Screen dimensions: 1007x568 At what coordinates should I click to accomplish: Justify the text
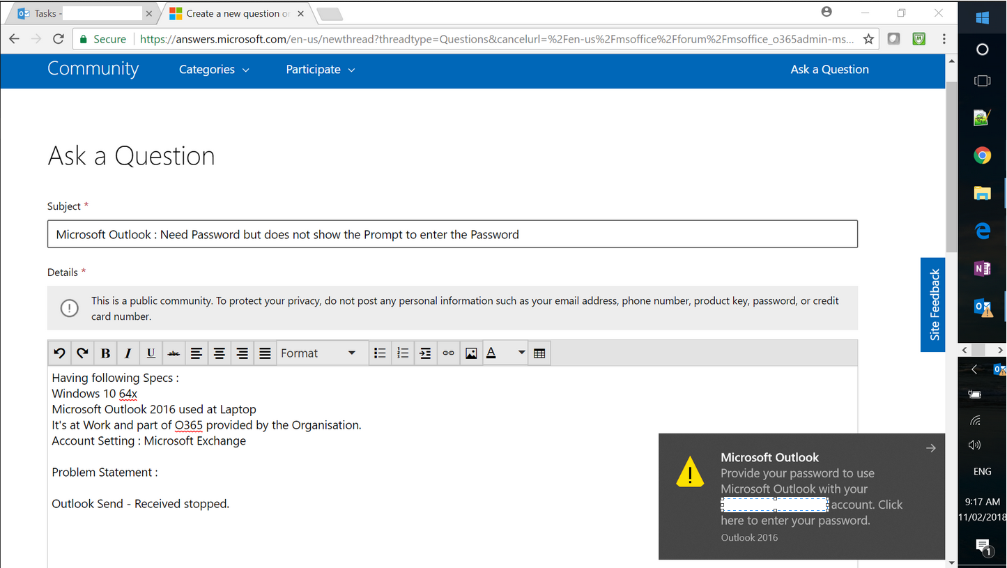pos(265,353)
